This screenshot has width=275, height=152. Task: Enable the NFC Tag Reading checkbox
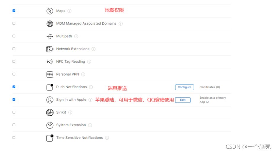(x=14, y=61)
